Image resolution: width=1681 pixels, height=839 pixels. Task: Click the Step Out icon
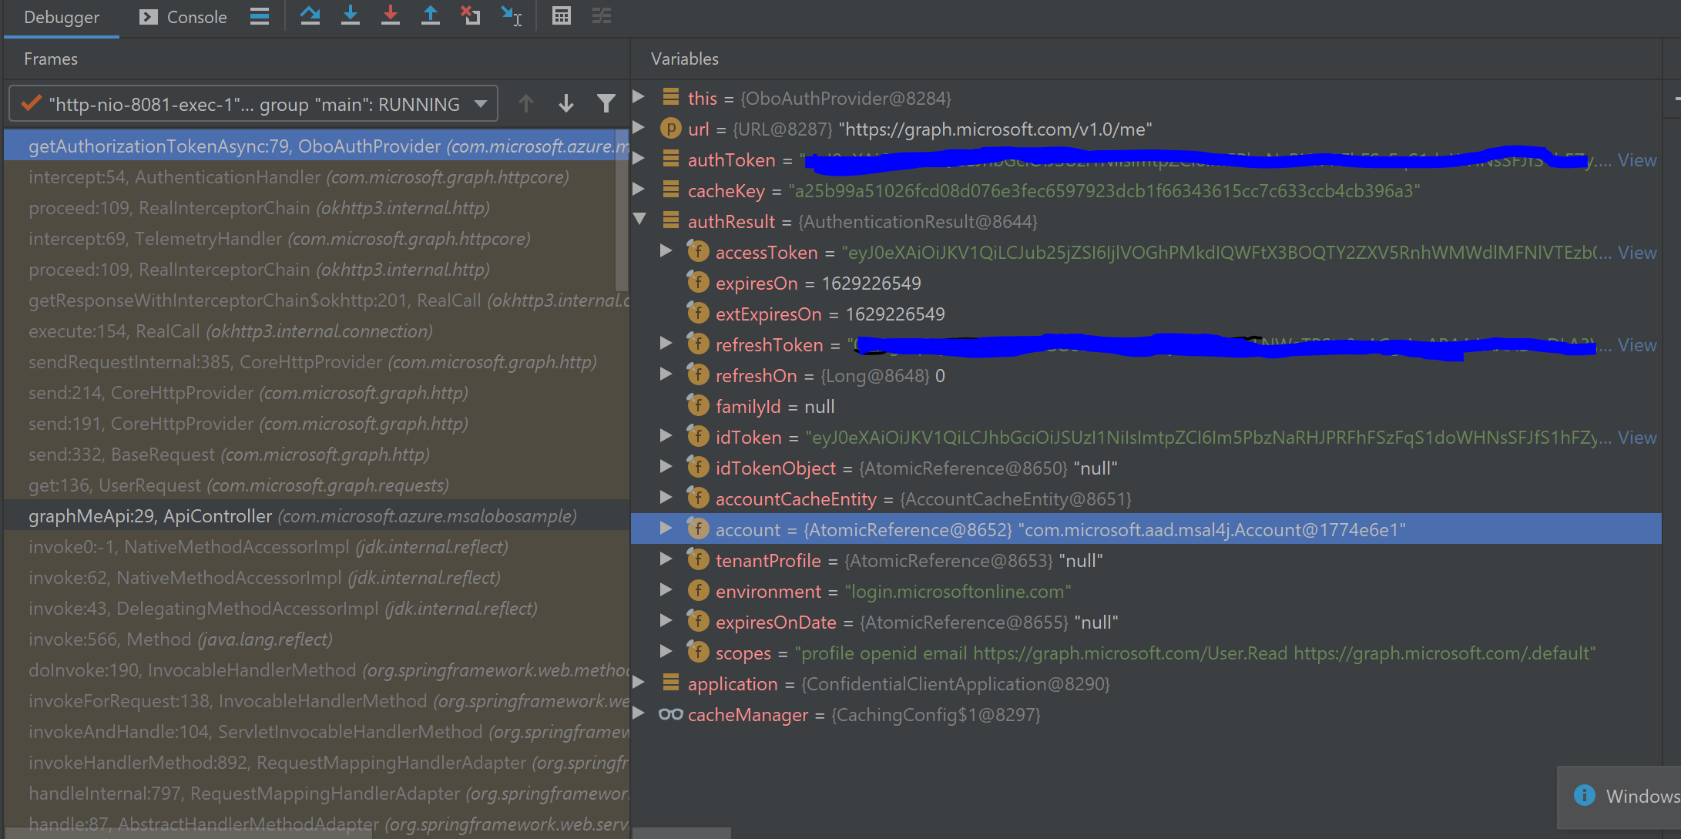[431, 15]
